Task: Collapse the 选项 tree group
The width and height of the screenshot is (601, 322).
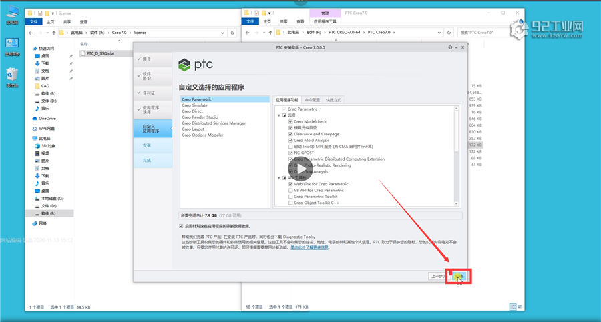Action: pos(279,115)
